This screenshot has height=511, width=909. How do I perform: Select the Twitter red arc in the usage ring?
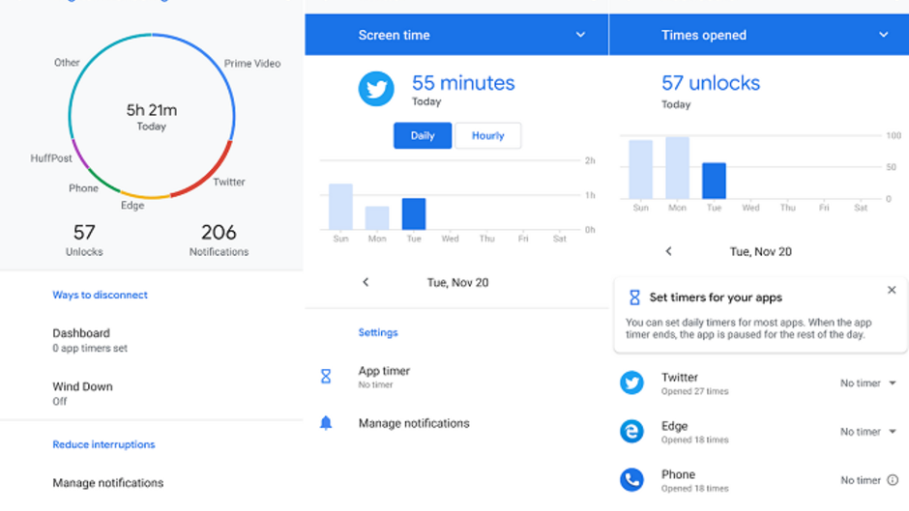[x=209, y=175]
